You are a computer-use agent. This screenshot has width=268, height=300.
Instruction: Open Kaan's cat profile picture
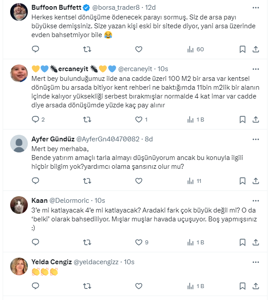[x=19, y=205]
